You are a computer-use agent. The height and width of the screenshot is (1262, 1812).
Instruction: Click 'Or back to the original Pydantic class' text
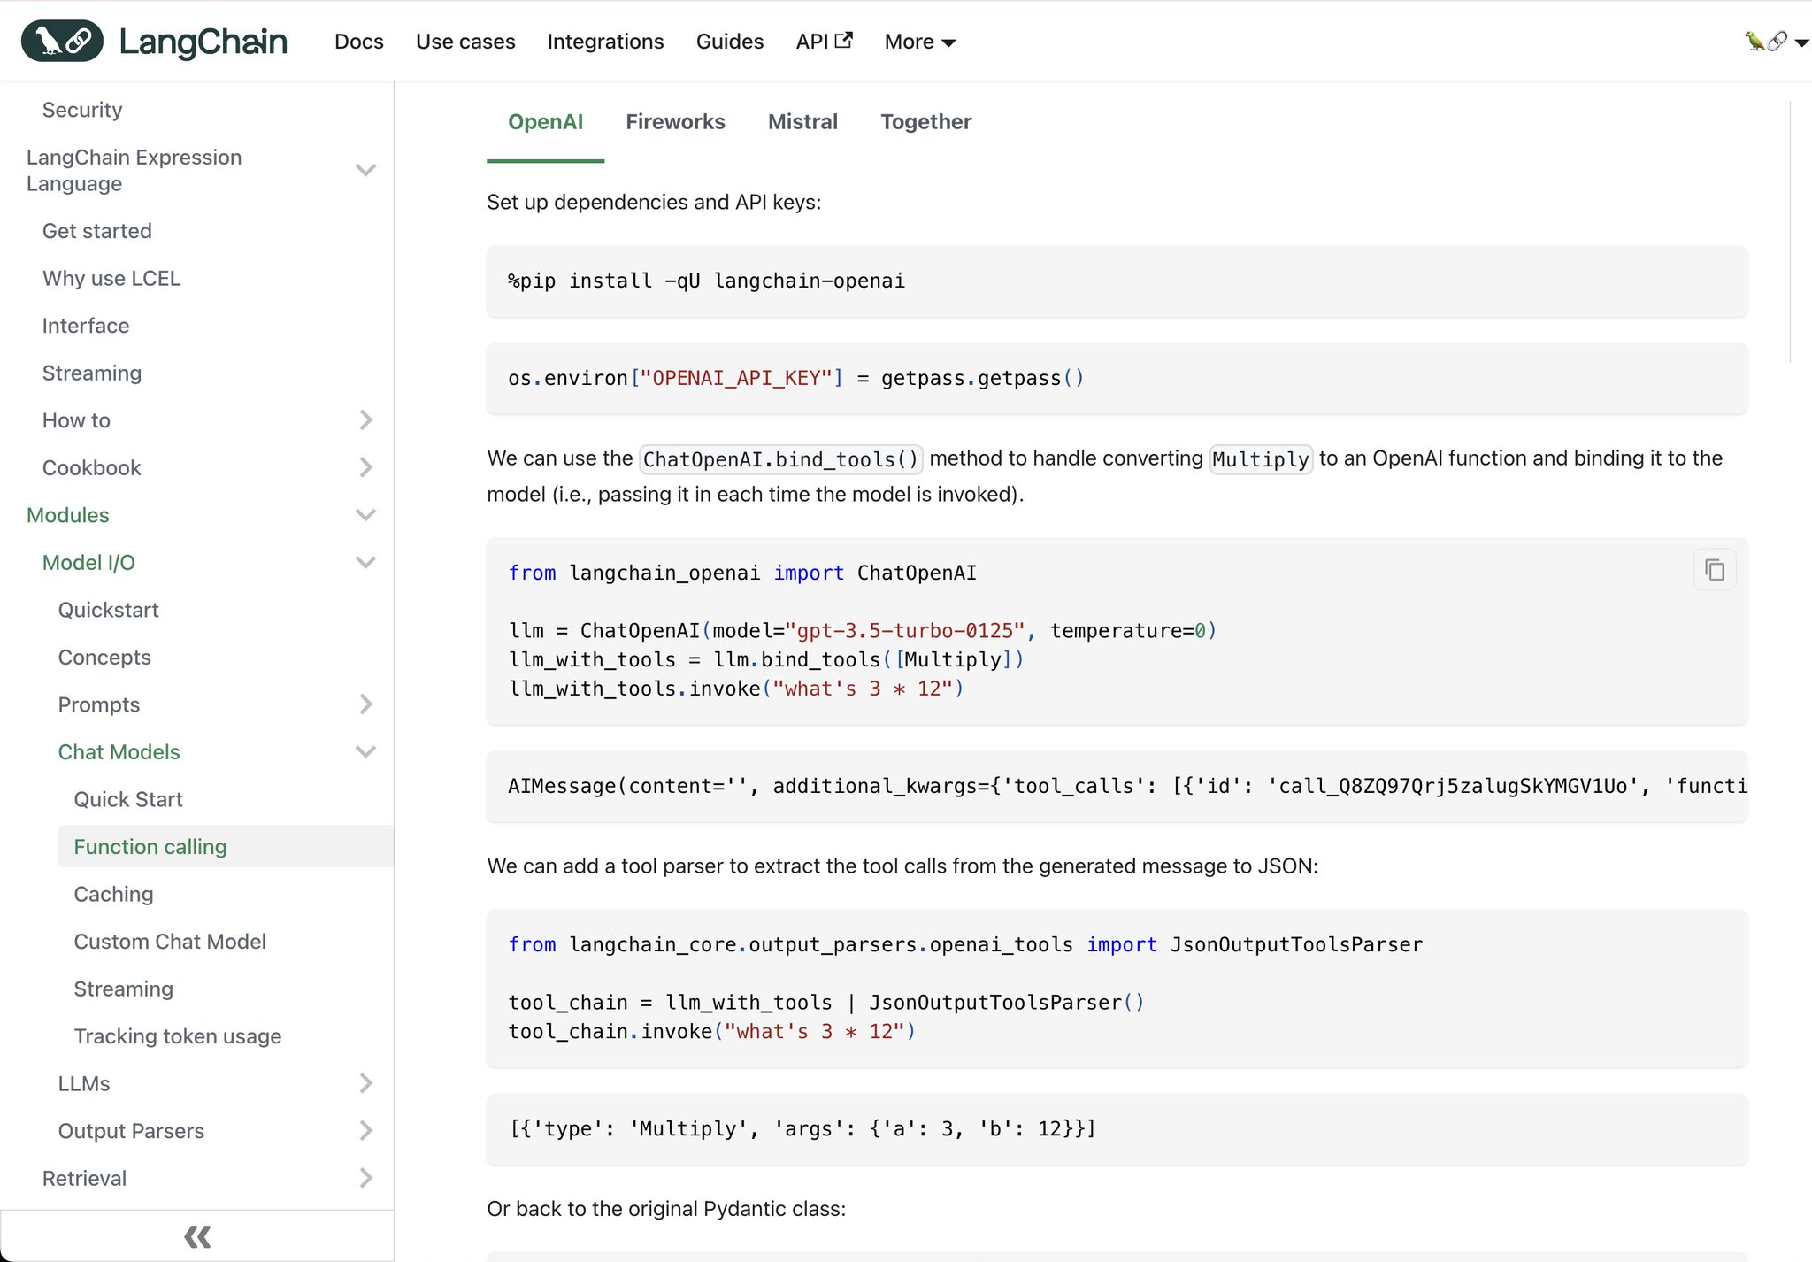point(666,1209)
